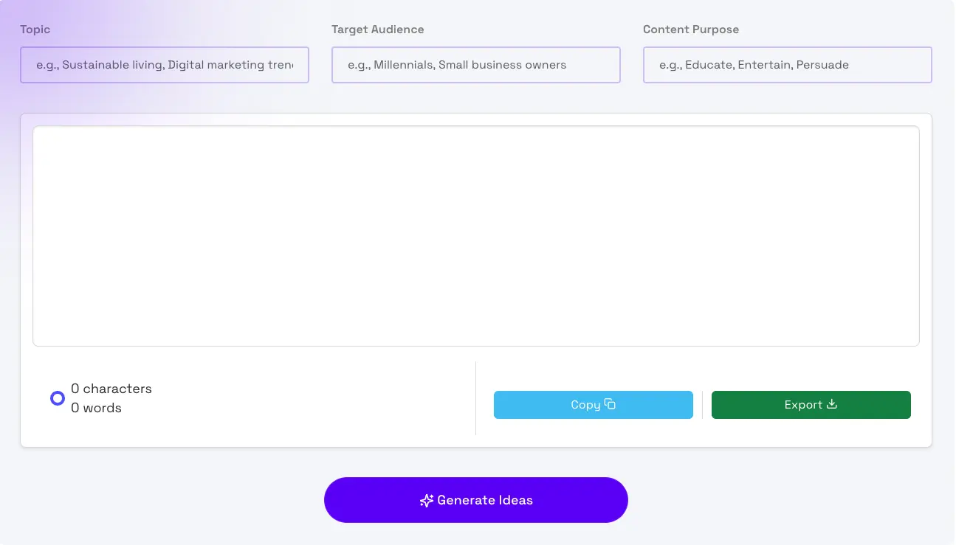Viewport: 956px width, 545px height.
Task: Select the Content Purpose input field
Action: point(788,65)
